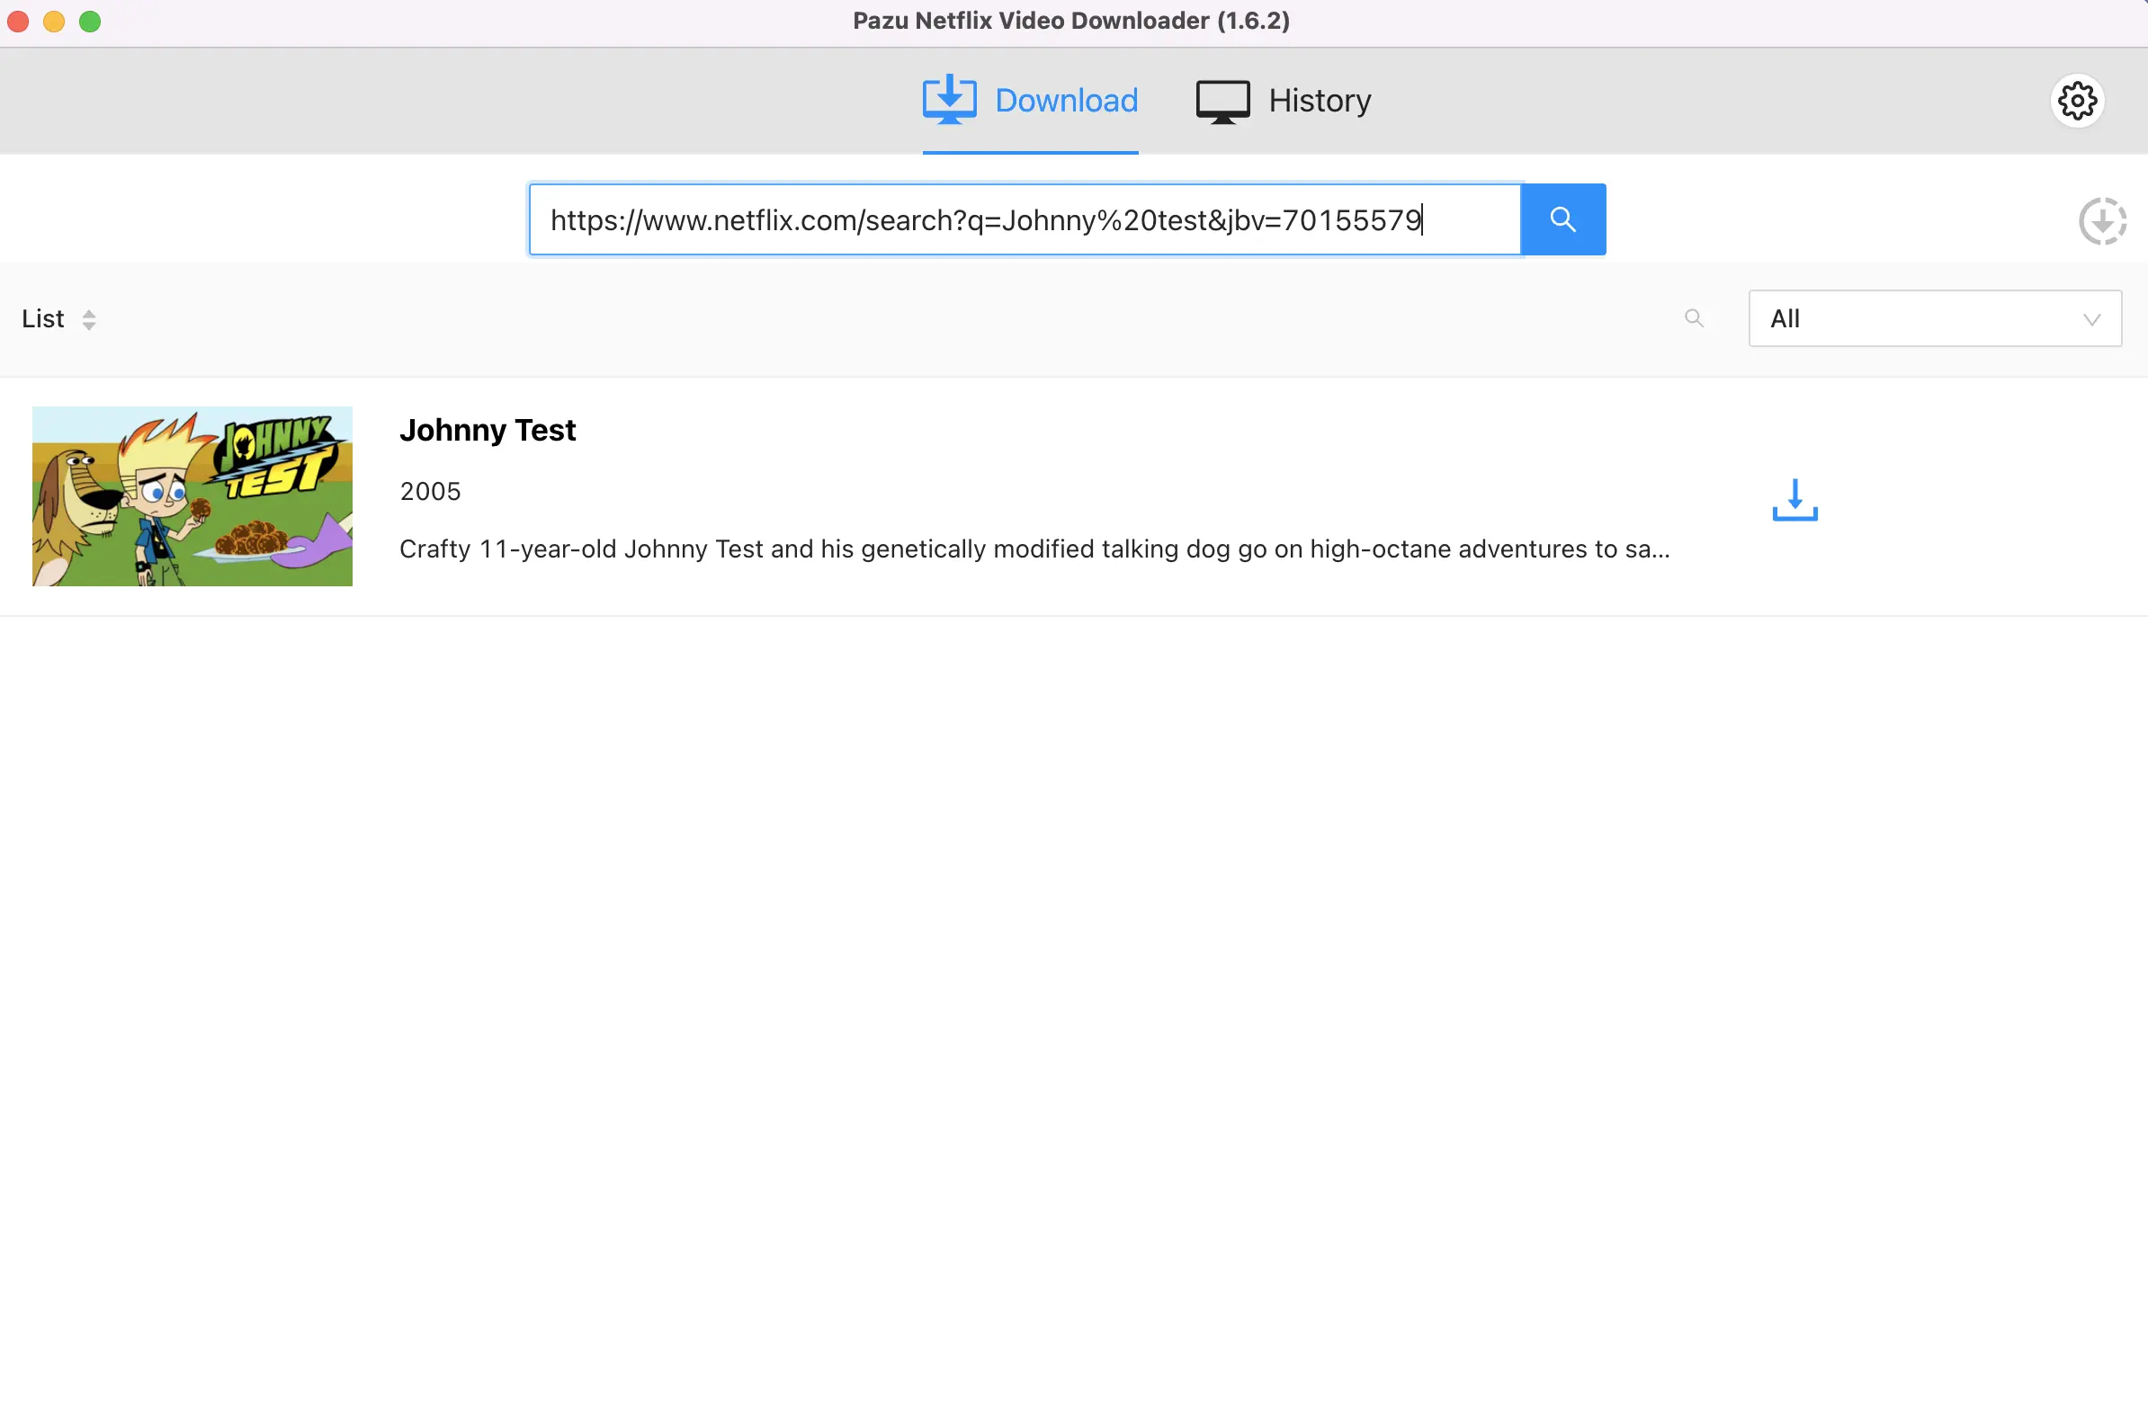Click the Johnny Test description text
Screen dimensions: 2148x1428
(1034, 549)
